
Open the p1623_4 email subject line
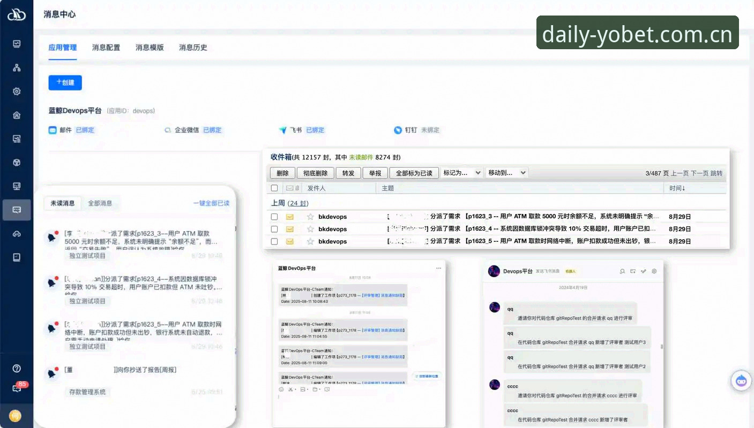(x=522, y=229)
